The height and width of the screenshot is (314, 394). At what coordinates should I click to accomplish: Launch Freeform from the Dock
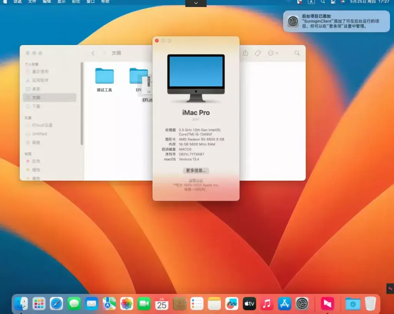pyautogui.click(x=232, y=304)
